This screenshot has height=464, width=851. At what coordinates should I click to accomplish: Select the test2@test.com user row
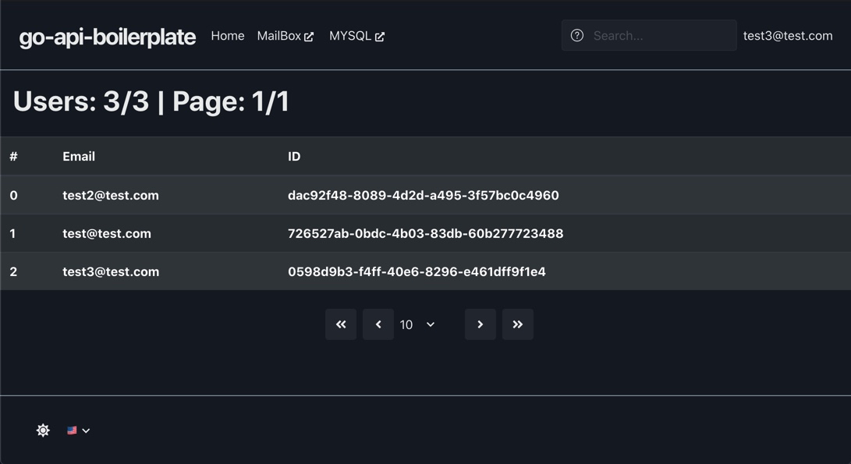coord(426,195)
